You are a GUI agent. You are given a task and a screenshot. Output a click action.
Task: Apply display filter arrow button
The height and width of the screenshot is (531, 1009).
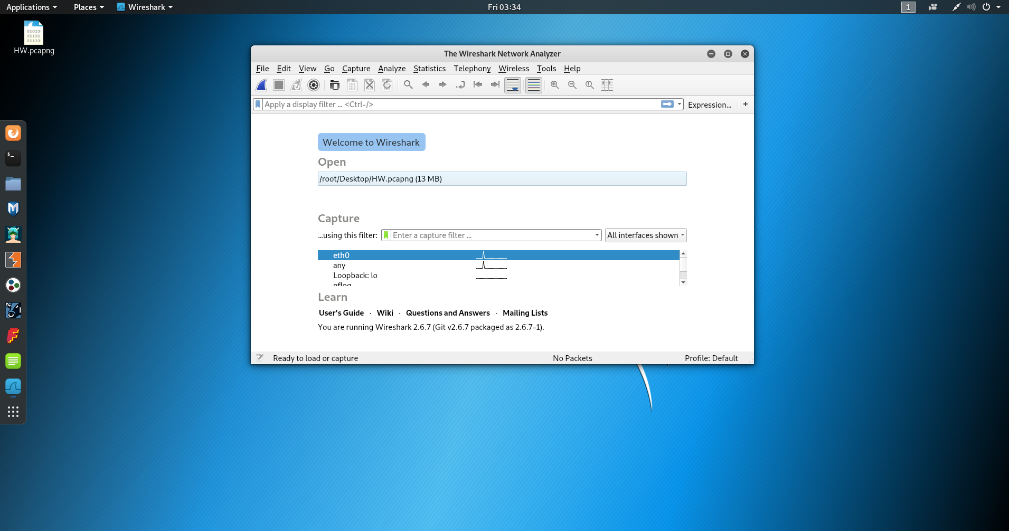pyautogui.click(x=667, y=105)
